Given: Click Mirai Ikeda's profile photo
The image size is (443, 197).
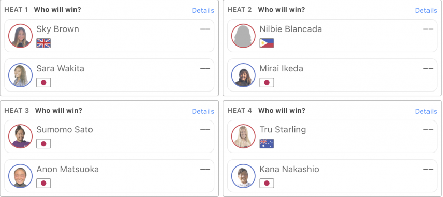Looking at the screenshot, I should click(243, 75).
